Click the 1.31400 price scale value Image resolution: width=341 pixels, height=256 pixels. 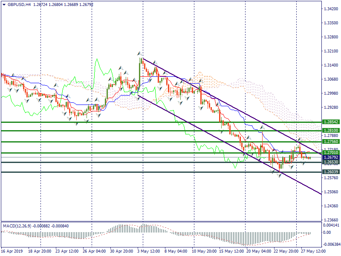[330, 65]
